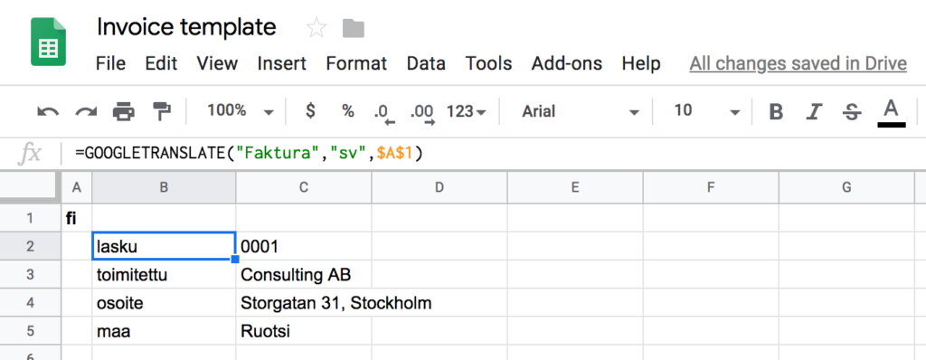Open the 100% zoom dropdown
This screenshot has width=926, height=360.
(x=241, y=110)
